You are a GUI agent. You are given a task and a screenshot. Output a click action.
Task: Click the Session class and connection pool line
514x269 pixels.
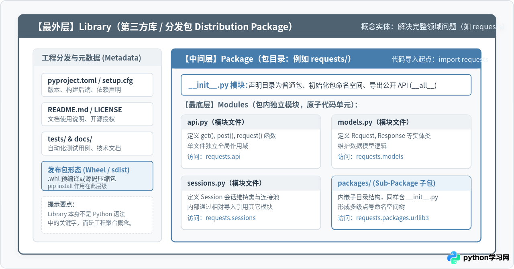(x=233, y=197)
